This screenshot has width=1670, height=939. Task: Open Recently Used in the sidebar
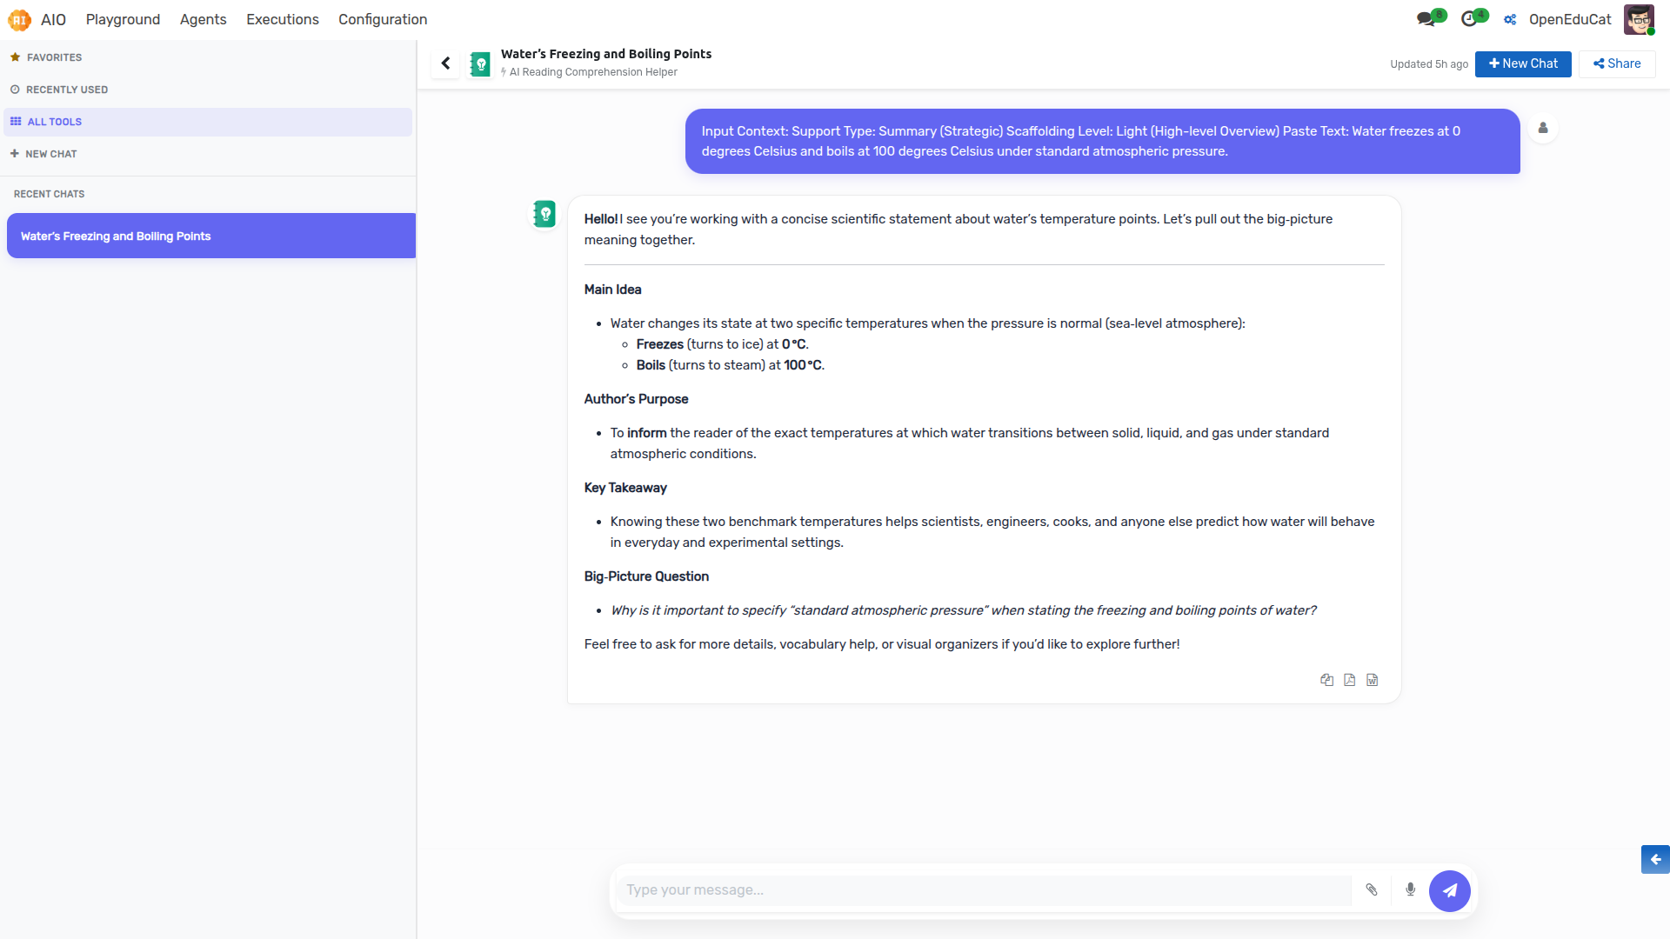208,90
